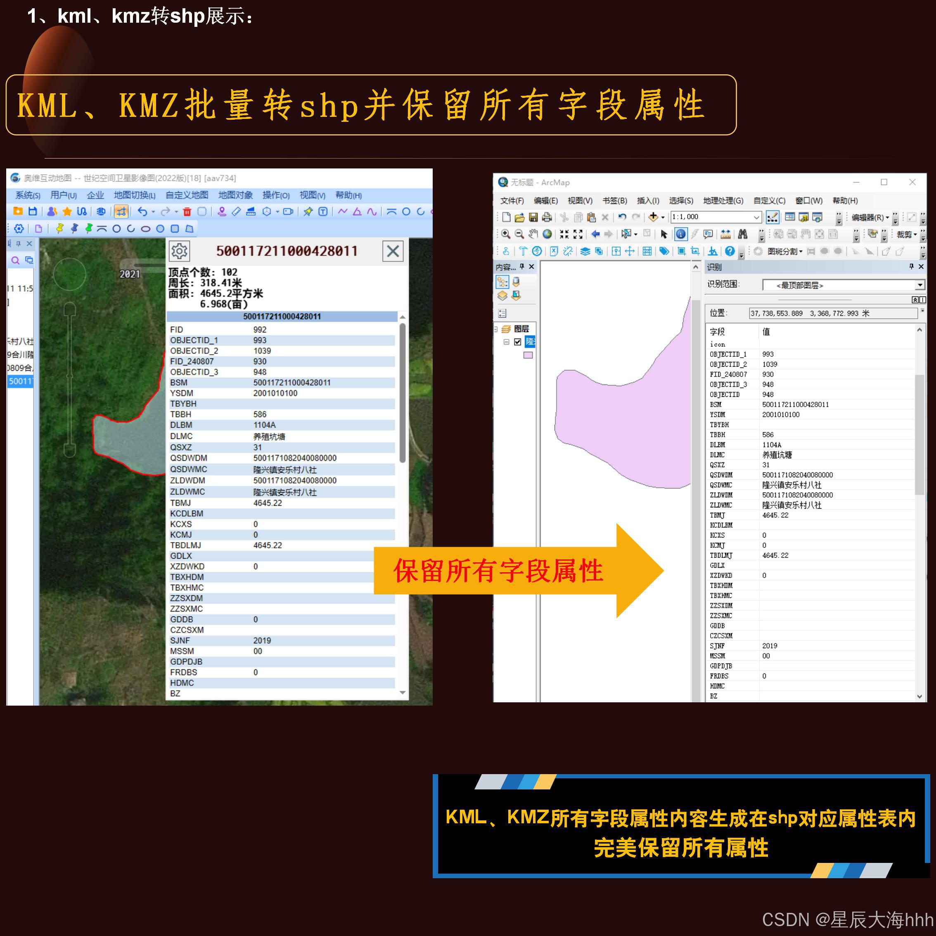Click the Full Extent globe icon in ArcMap

(x=547, y=235)
